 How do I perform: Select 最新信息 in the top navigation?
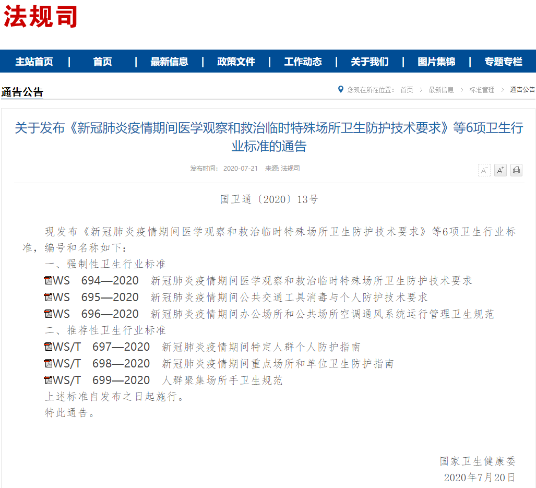tap(169, 62)
